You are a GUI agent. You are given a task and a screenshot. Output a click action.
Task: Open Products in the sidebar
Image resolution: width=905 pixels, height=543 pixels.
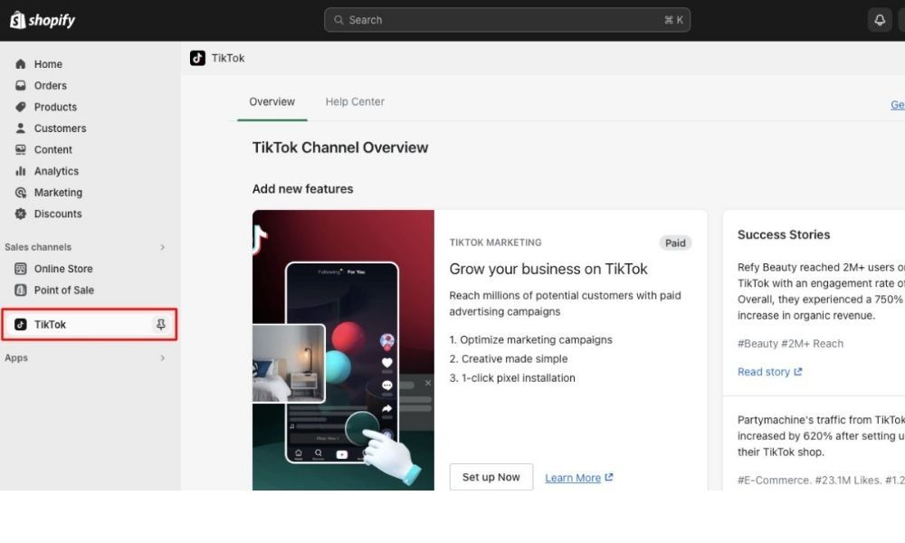55,107
